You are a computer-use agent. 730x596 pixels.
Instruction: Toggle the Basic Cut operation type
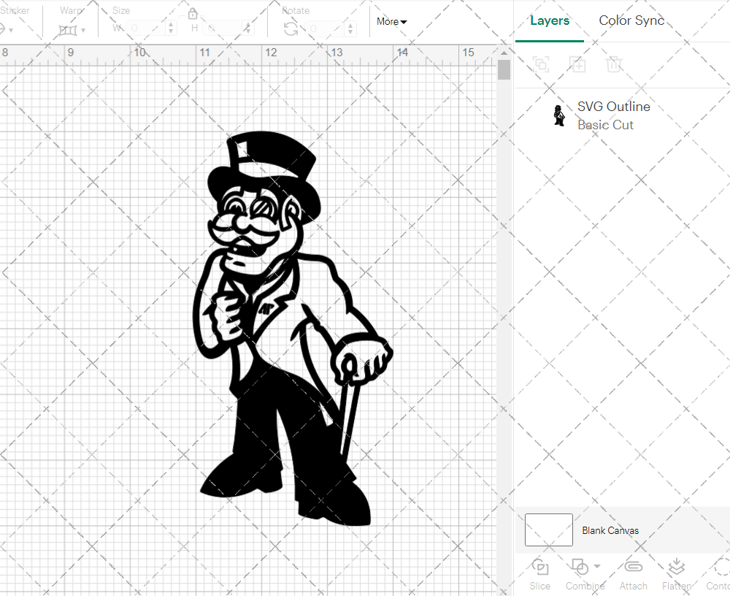tap(606, 125)
